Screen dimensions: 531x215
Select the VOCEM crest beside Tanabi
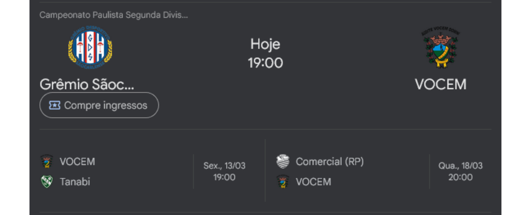tap(47, 162)
